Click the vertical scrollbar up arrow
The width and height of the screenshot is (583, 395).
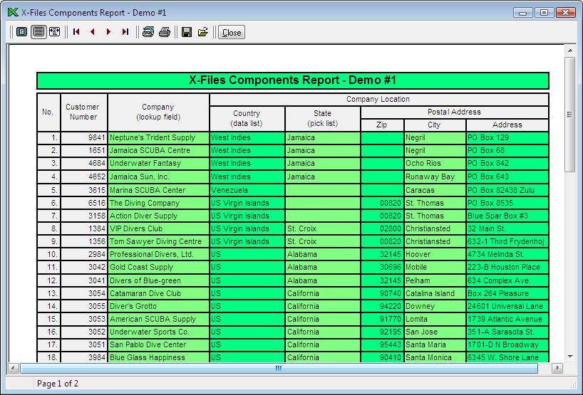click(569, 51)
